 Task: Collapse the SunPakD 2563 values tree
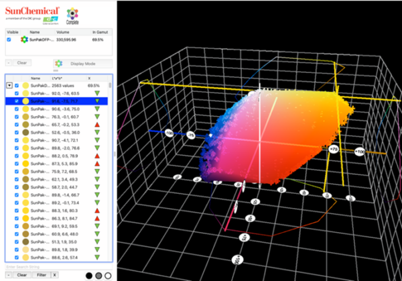pos(8,86)
